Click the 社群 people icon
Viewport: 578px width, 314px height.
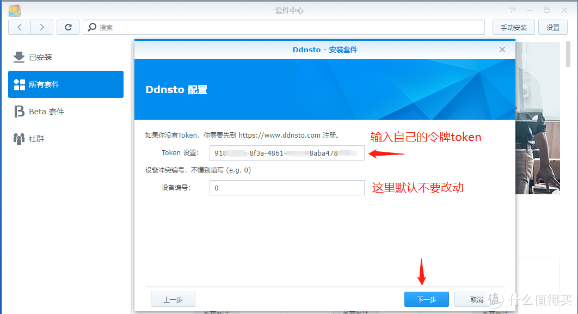click(x=19, y=139)
